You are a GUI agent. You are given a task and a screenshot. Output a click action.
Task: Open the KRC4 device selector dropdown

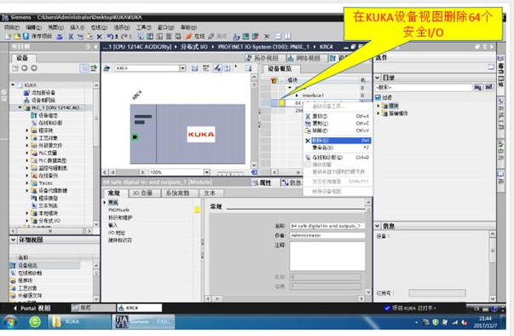click(182, 68)
